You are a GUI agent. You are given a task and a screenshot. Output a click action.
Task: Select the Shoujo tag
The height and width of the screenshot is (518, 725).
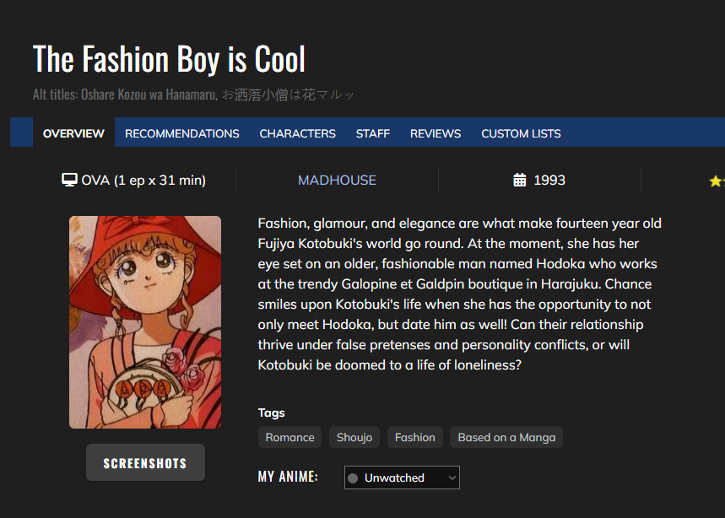point(354,437)
